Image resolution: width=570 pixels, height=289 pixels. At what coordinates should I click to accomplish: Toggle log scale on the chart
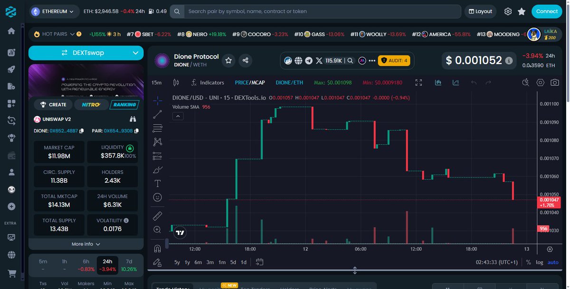click(x=540, y=262)
